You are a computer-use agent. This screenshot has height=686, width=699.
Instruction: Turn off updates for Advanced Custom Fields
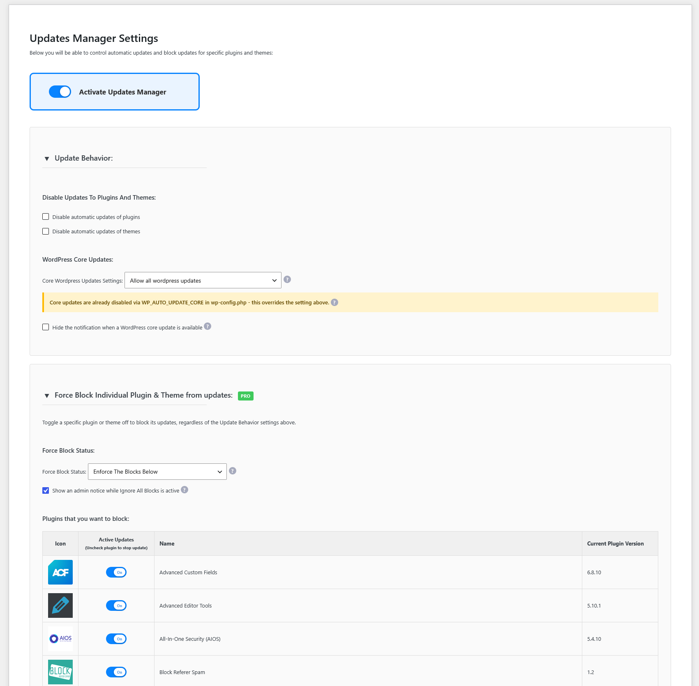pos(116,572)
